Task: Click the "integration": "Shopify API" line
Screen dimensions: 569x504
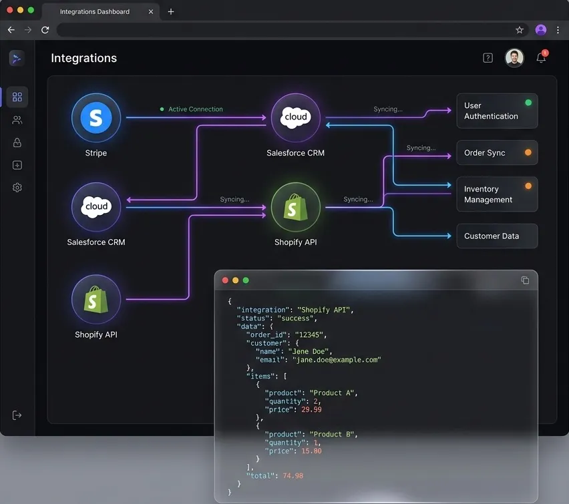Action: point(295,310)
